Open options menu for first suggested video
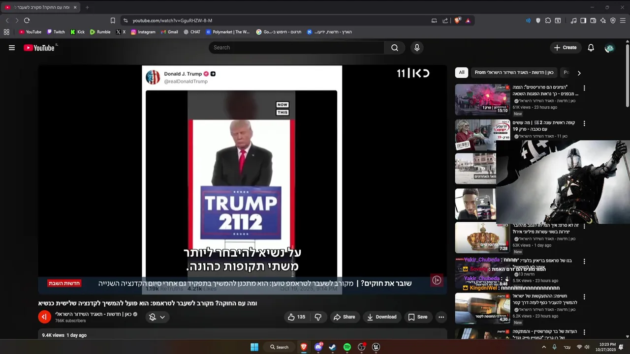The width and height of the screenshot is (630, 354). (x=584, y=88)
